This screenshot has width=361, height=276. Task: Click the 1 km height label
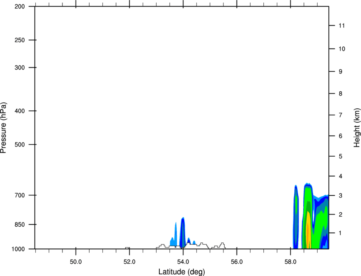(x=341, y=233)
